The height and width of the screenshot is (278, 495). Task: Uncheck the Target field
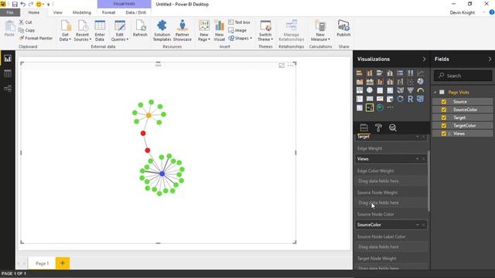444,117
